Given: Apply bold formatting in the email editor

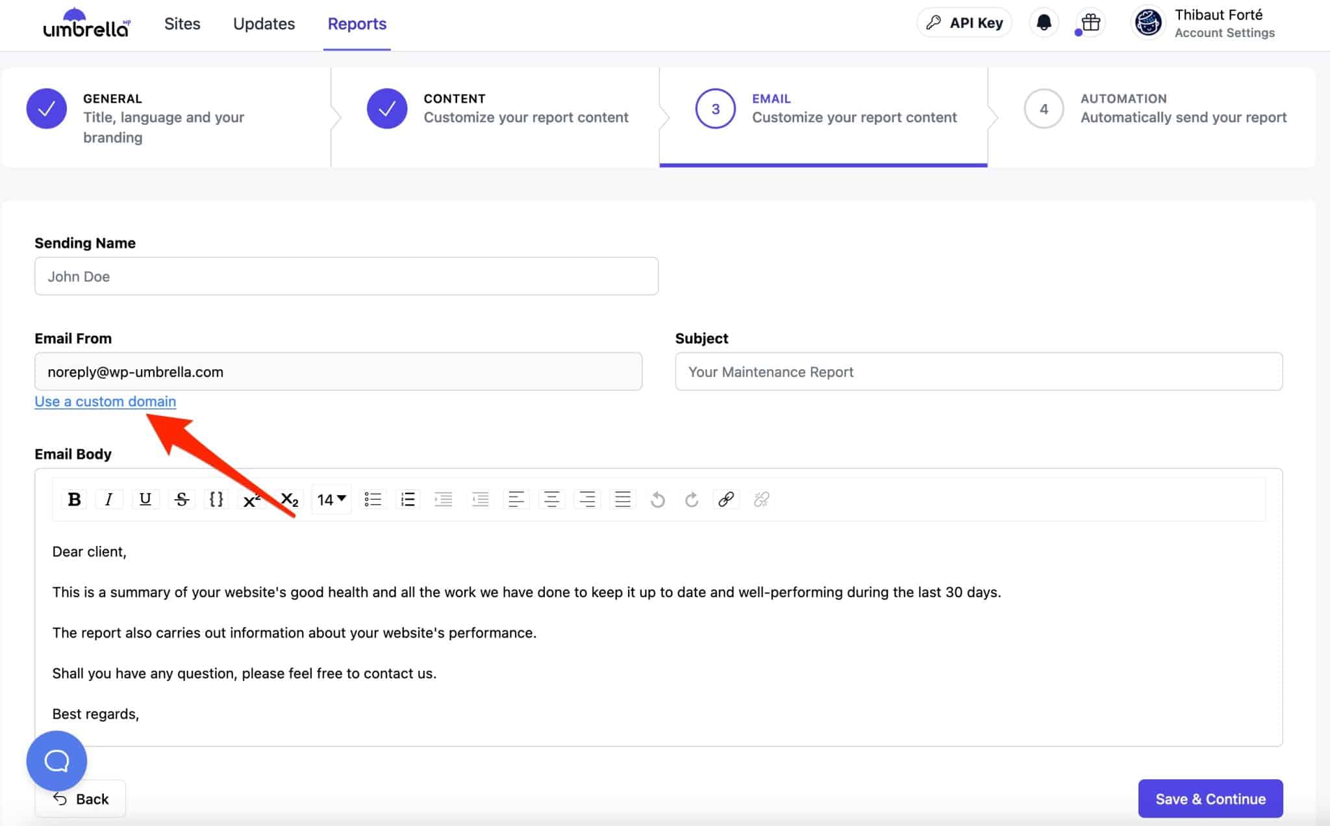Looking at the screenshot, I should point(74,499).
